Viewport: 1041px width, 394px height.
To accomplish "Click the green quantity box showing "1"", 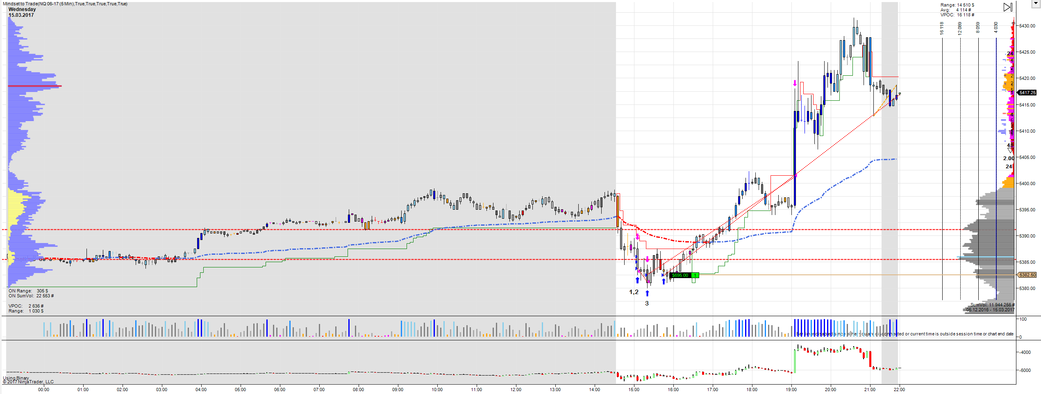I will (695, 275).
